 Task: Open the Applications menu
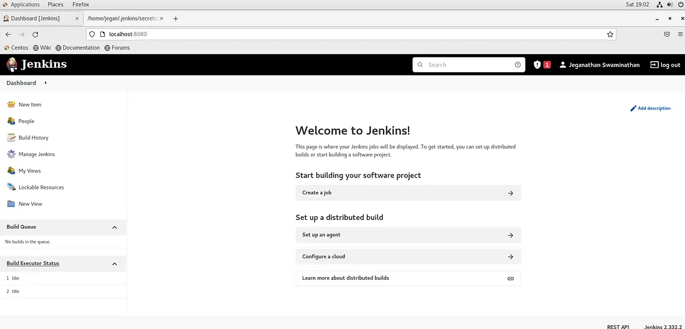[x=21, y=4]
